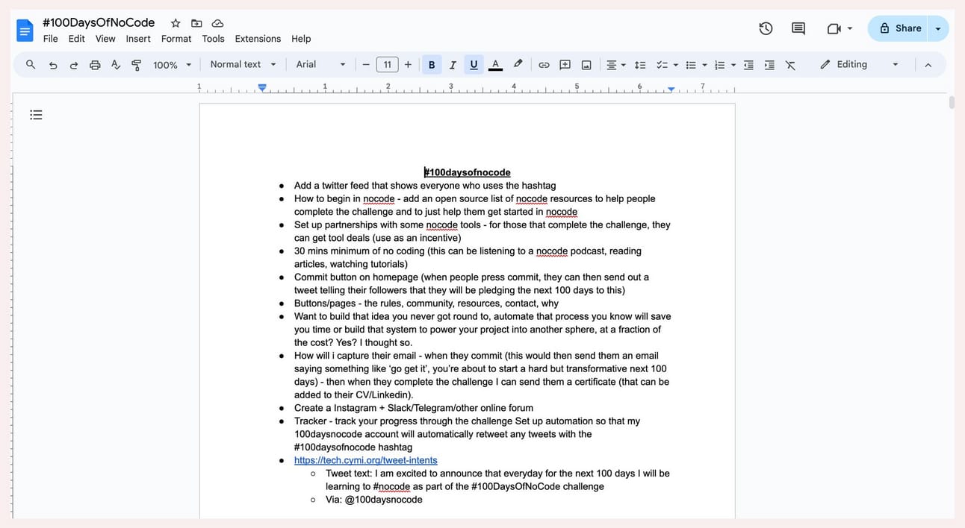Redo the last action
965x528 pixels.
pyautogui.click(x=74, y=65)
